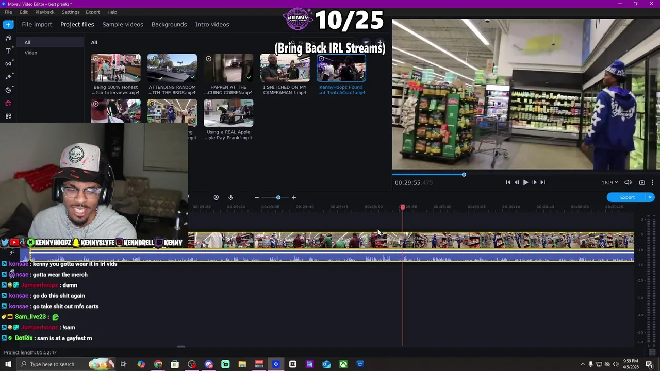Select the CUING CORBEN.mp4 thumbnail

(x=228, y=68)
